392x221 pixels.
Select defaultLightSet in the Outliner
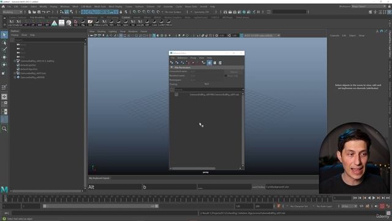pyautogui.click(x=28, y=65)
